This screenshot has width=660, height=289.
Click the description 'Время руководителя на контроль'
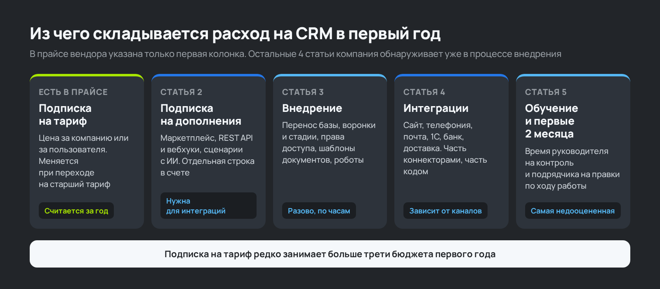573,168
